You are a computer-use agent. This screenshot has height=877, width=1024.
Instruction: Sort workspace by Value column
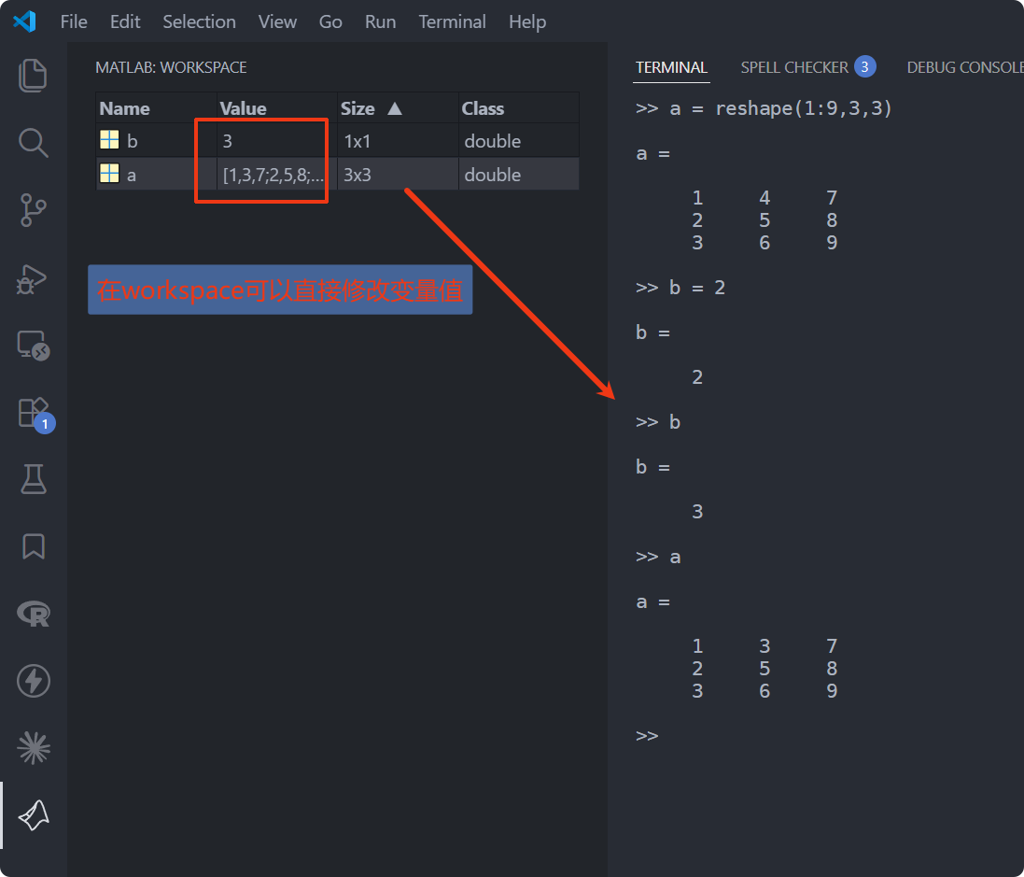tap(277, 108)
